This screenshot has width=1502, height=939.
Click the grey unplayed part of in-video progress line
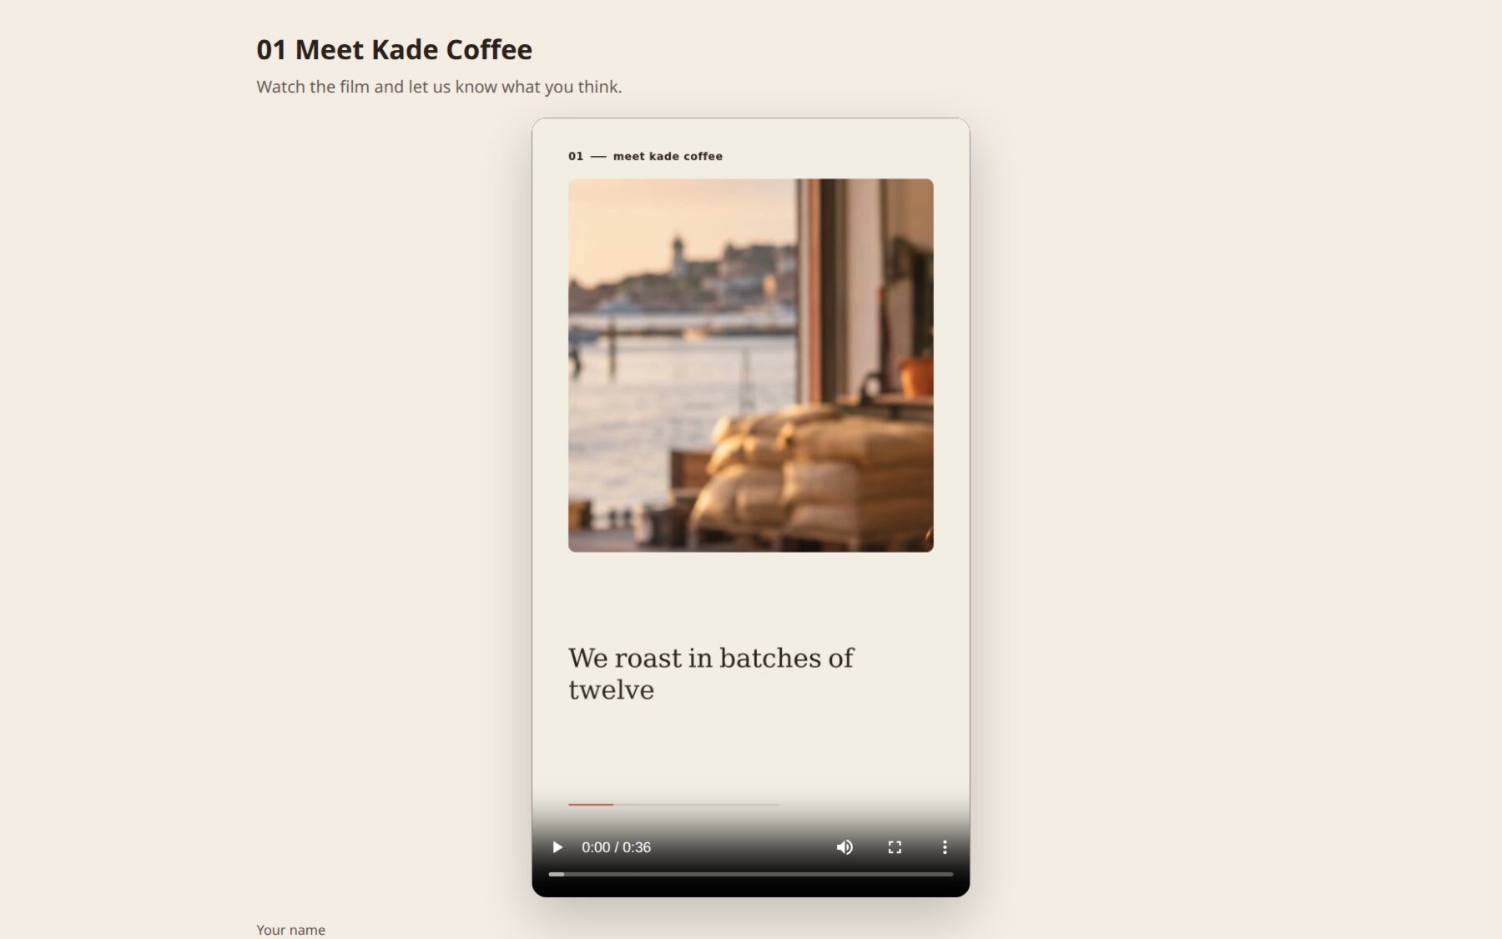[x=697, y=805]
